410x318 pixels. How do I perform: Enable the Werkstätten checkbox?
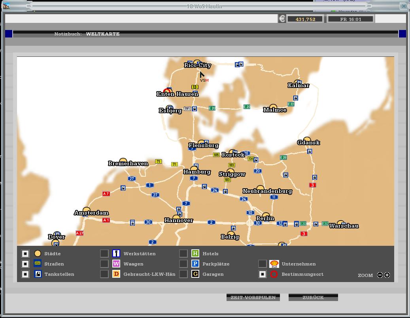tap(104, 254)
